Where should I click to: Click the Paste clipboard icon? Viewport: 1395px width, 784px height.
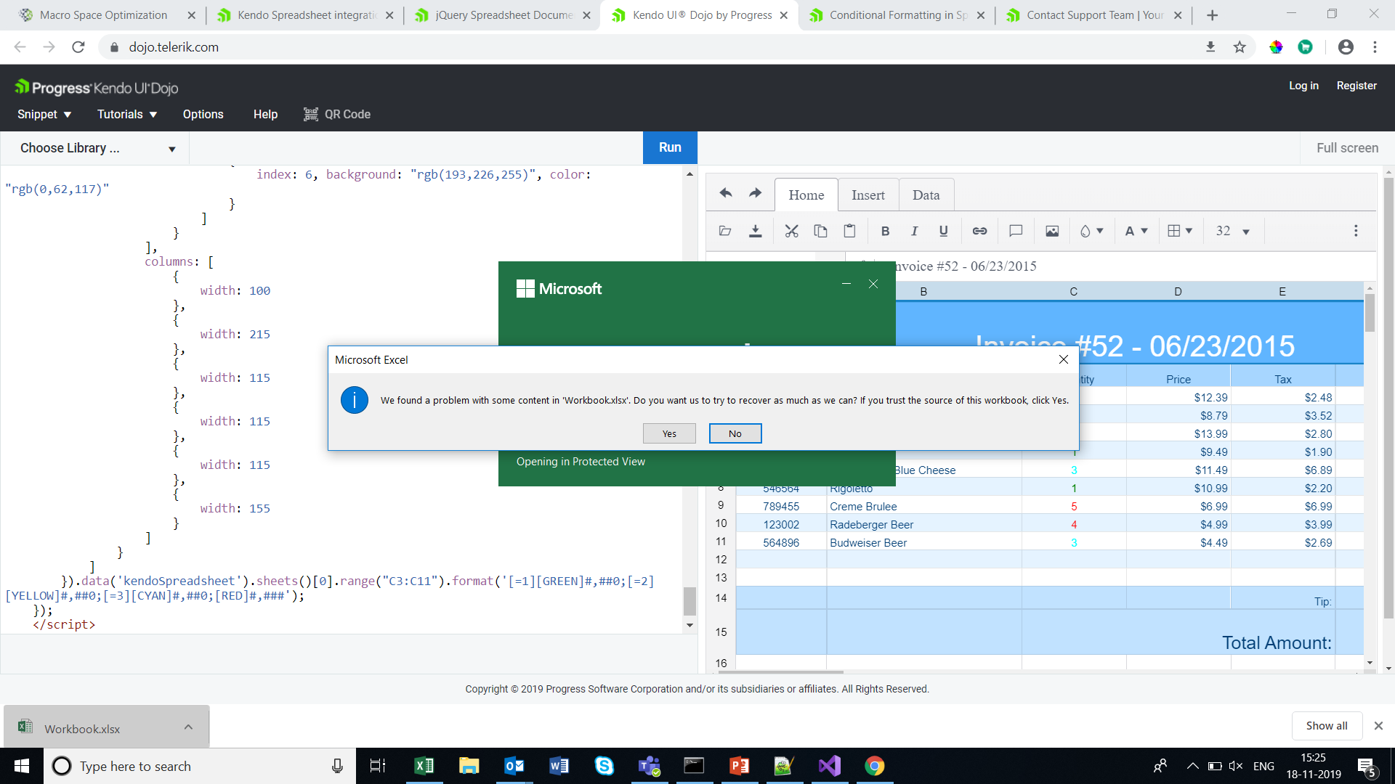849,231
